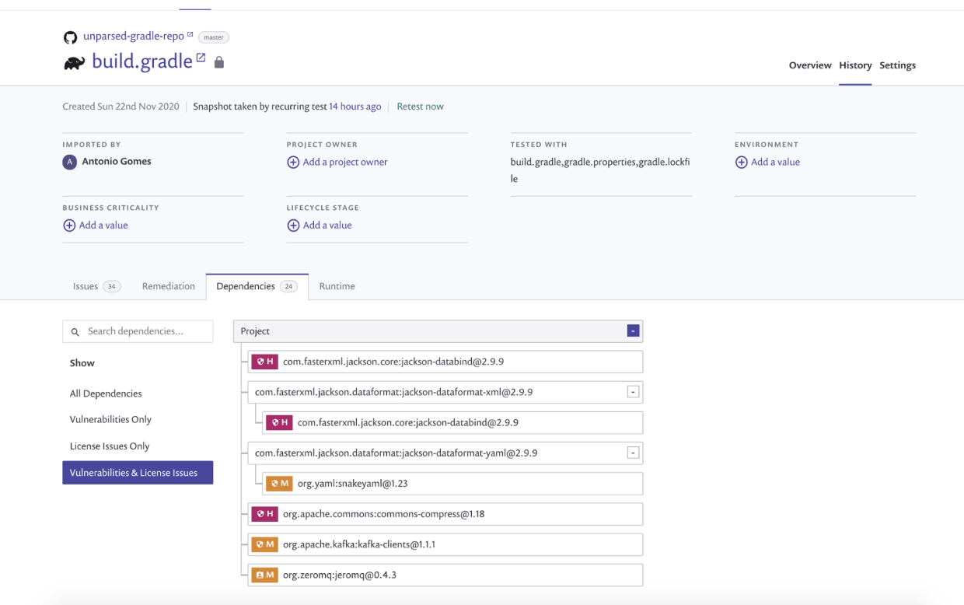The height and width of the screenshot is (605, 964).
Task: Select org.yaml:snakeyaml@1.23 row
Action: (452, 483)
